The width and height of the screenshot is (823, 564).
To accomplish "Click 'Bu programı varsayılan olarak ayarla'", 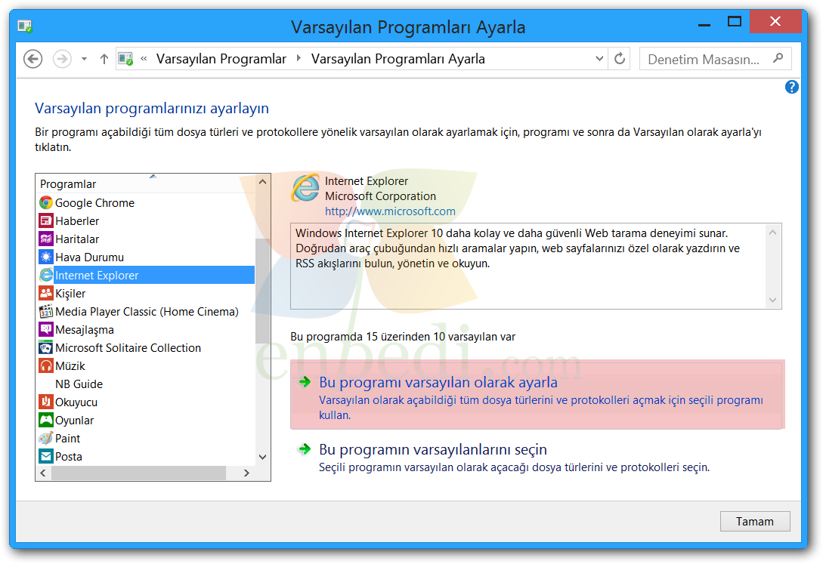I will tap(537, 396).
